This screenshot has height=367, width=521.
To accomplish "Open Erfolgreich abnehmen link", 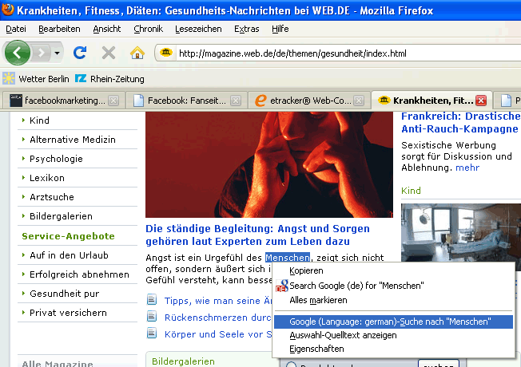I will 79,274.
